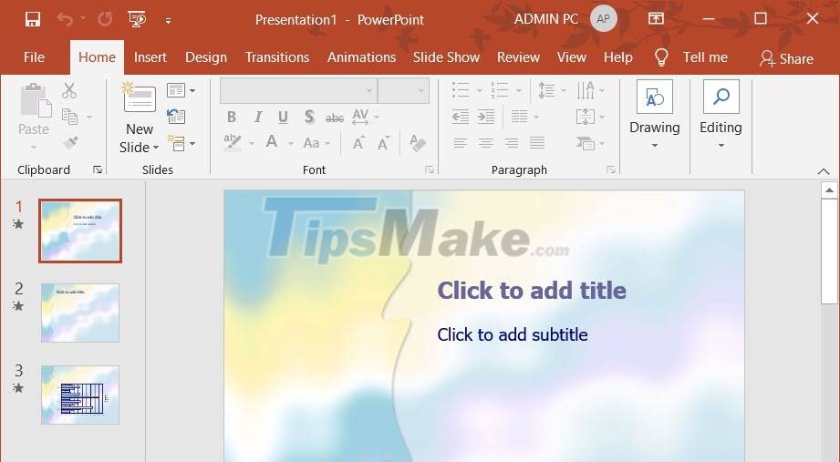Apply the font color A button
840x462 pixels.
pyautogui.click(x=272, y=142)
